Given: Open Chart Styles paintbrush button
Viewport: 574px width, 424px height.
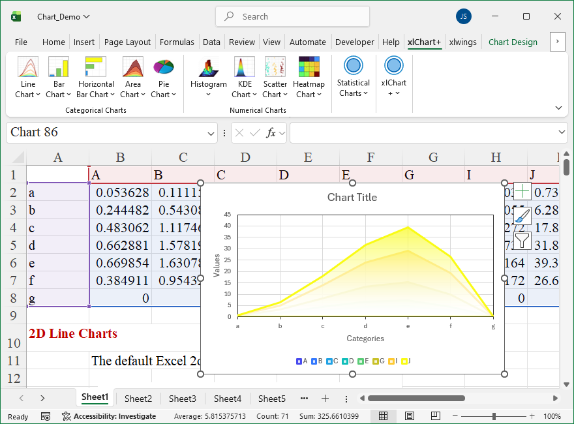Looking at the screenshot, I should point(522,216).
